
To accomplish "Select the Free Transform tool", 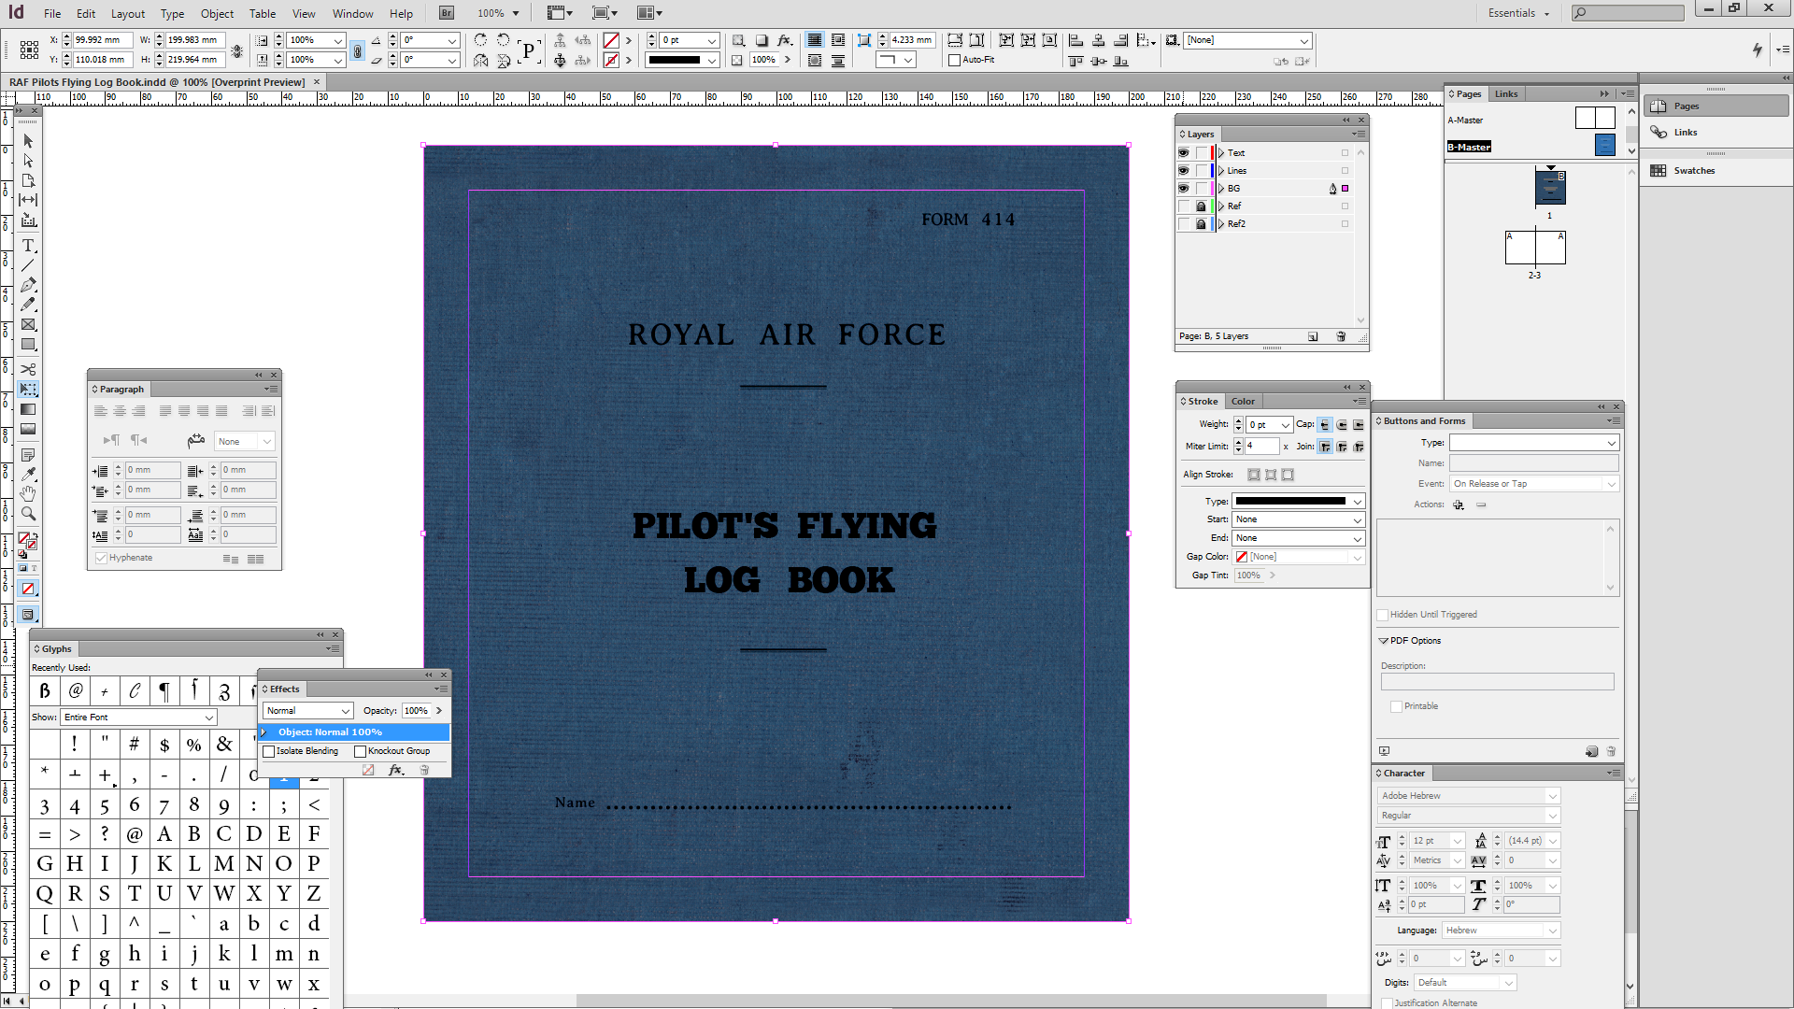I will 28,389.
